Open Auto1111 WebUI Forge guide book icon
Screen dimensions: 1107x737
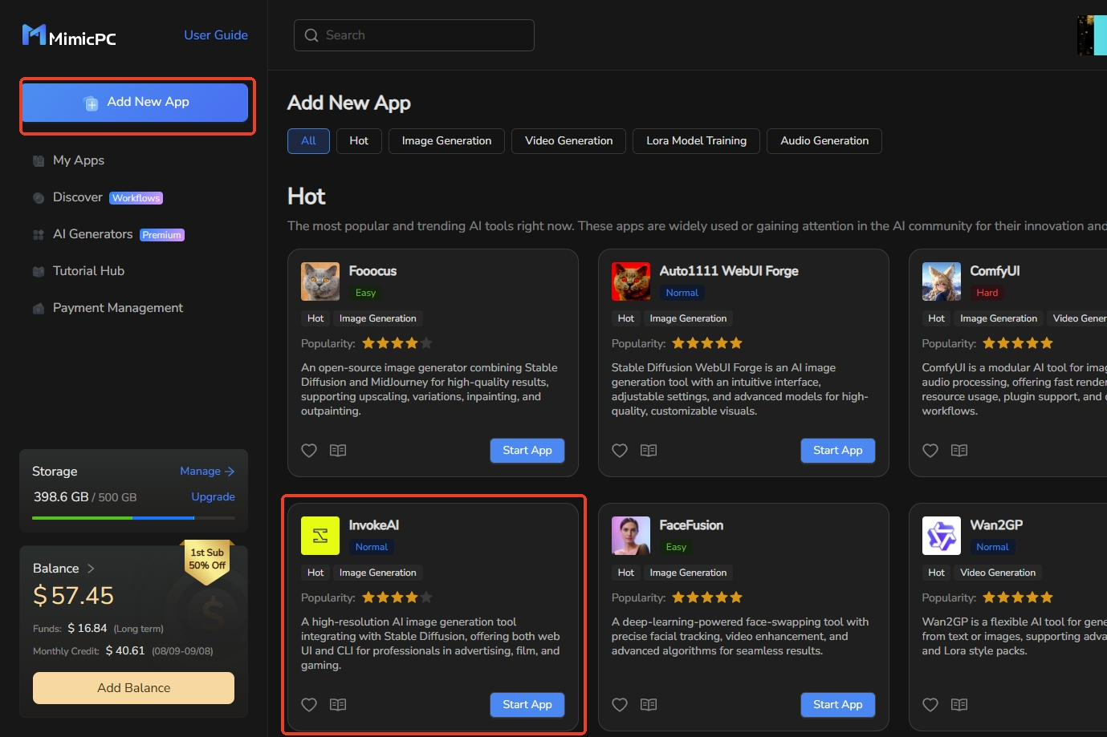pyautogui.click(x=649, y=451)
